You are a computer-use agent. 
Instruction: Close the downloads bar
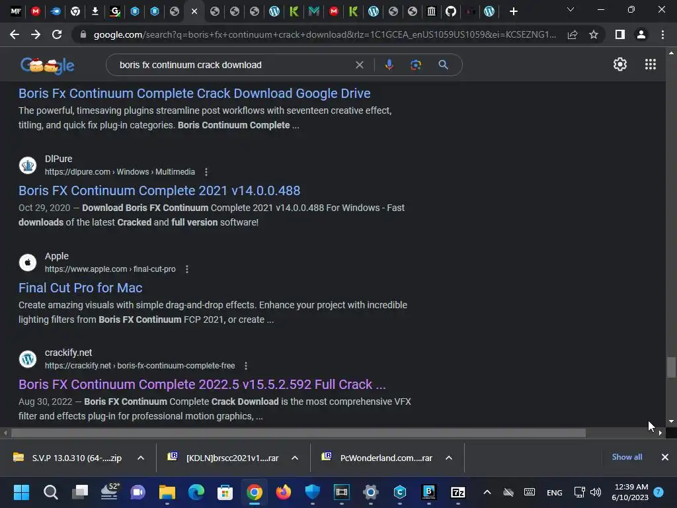[x=665, y=457]
